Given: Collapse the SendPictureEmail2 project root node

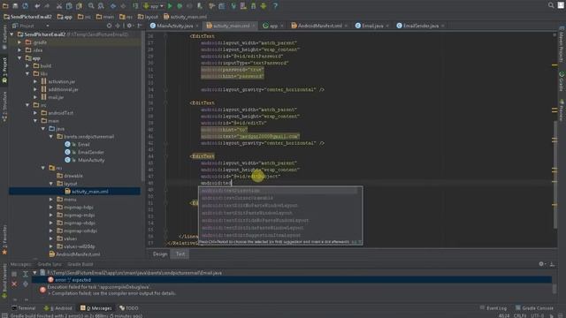Looking at the screenshot, I should coord(11,34).
